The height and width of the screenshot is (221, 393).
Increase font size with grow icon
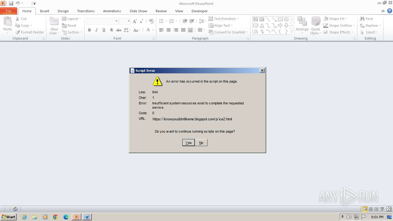[135, 21]
